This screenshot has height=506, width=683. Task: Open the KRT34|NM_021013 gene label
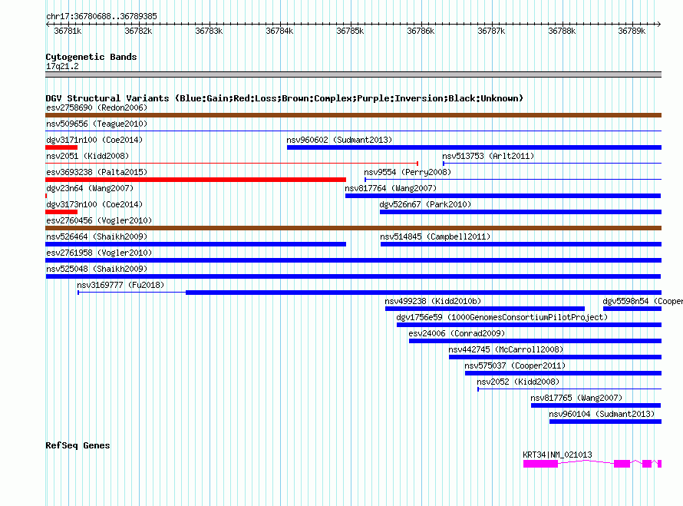point(557,455)
